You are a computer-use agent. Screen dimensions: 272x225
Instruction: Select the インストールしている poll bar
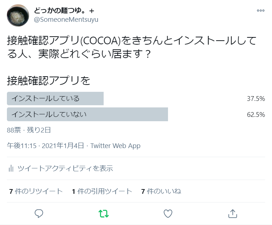point(55,98)
